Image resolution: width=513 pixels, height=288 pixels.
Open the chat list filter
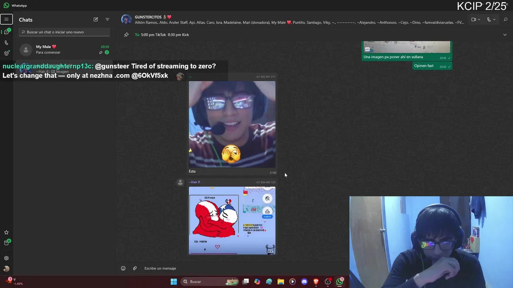(x=107, y=19)
